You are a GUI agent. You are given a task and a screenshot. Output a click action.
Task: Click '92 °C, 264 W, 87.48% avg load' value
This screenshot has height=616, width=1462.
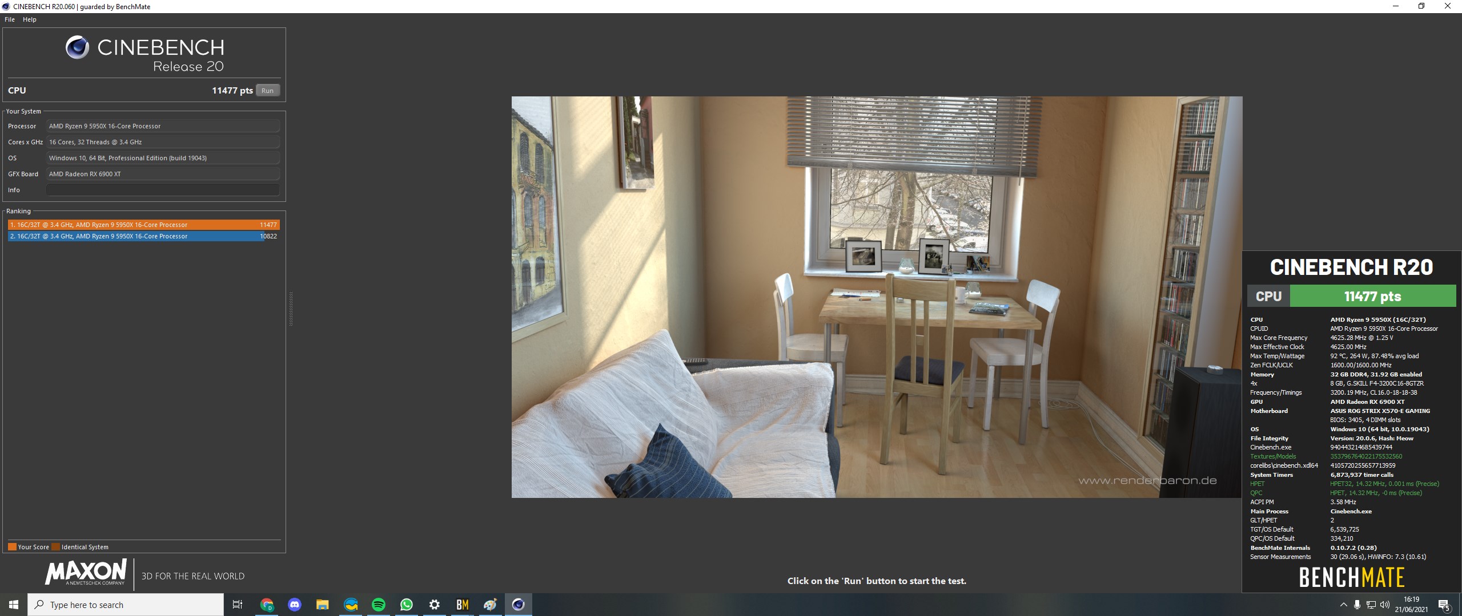click(x=1374, y=356)
